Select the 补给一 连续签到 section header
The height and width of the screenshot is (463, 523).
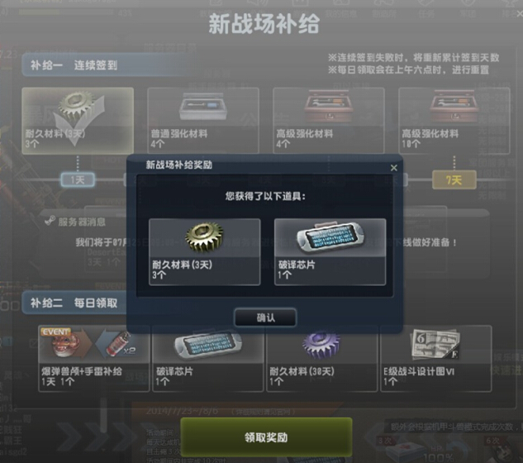[x=74, y=65]
